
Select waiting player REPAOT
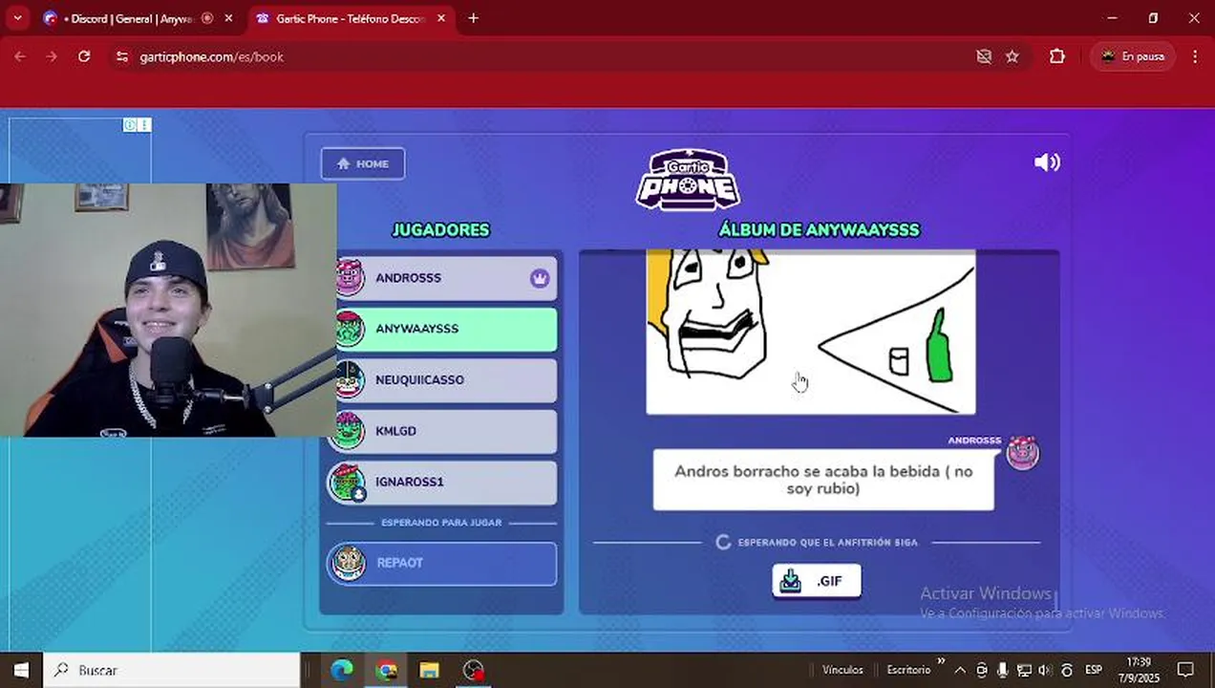click(x=441, y=563)
